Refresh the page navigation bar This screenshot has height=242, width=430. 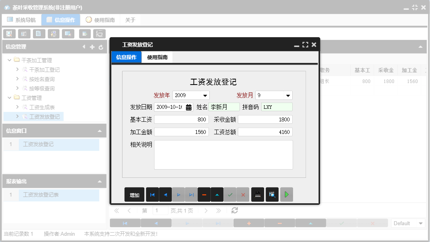[234, 210]
